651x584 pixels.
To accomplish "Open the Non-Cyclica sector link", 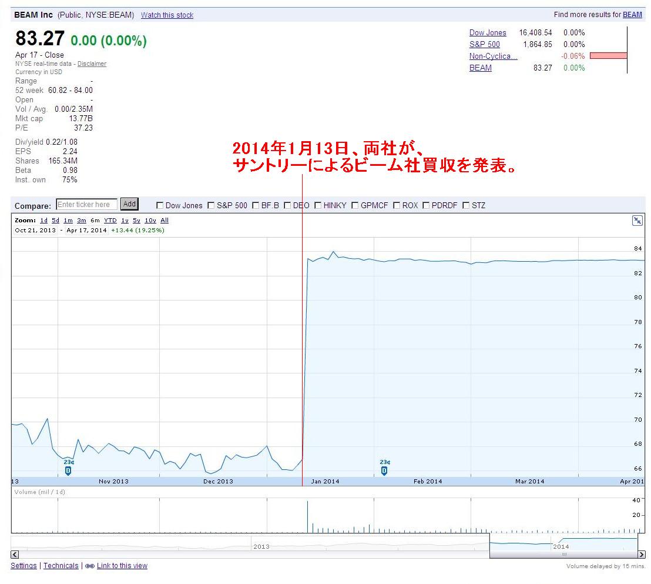I will [493, 56].
